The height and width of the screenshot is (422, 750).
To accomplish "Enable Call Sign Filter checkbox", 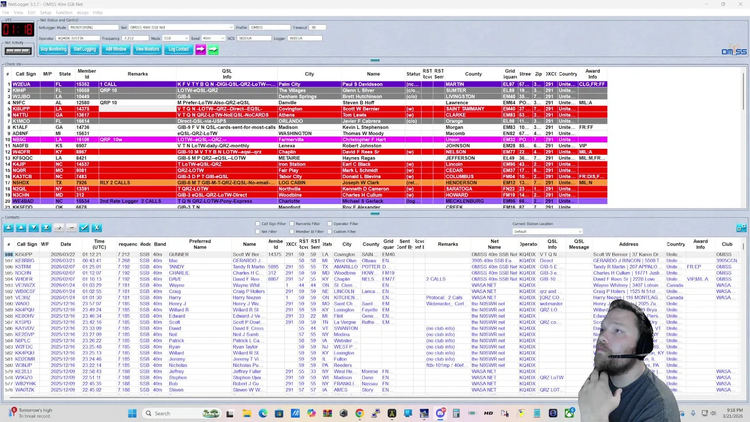I will (257, 224).
